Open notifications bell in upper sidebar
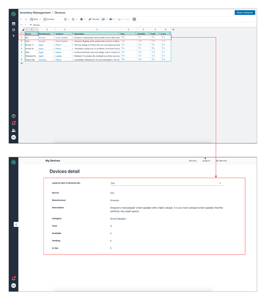Screen dimensions: 267x300 click(14, 123)
